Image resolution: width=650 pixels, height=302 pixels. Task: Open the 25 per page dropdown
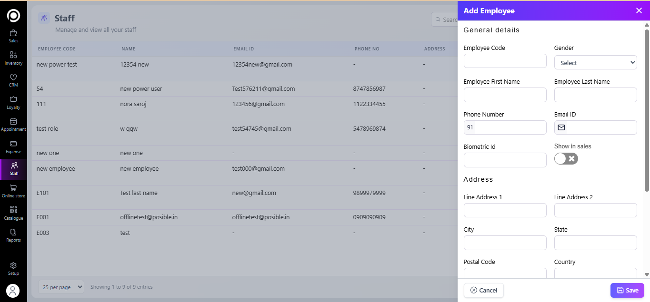click(61, 287)
